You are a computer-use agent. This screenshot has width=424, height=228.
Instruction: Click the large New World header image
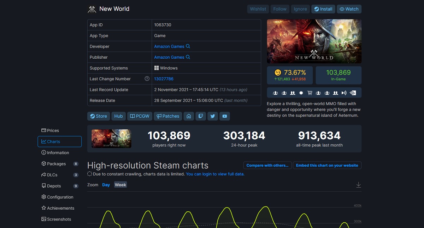coord(314,41)
